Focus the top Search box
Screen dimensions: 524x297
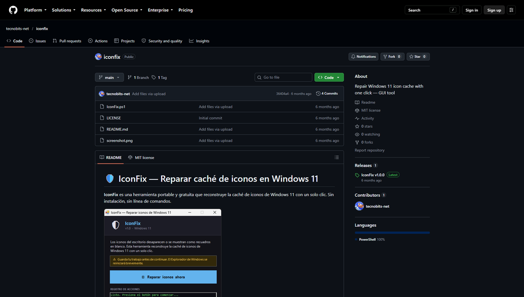(432, 10)
